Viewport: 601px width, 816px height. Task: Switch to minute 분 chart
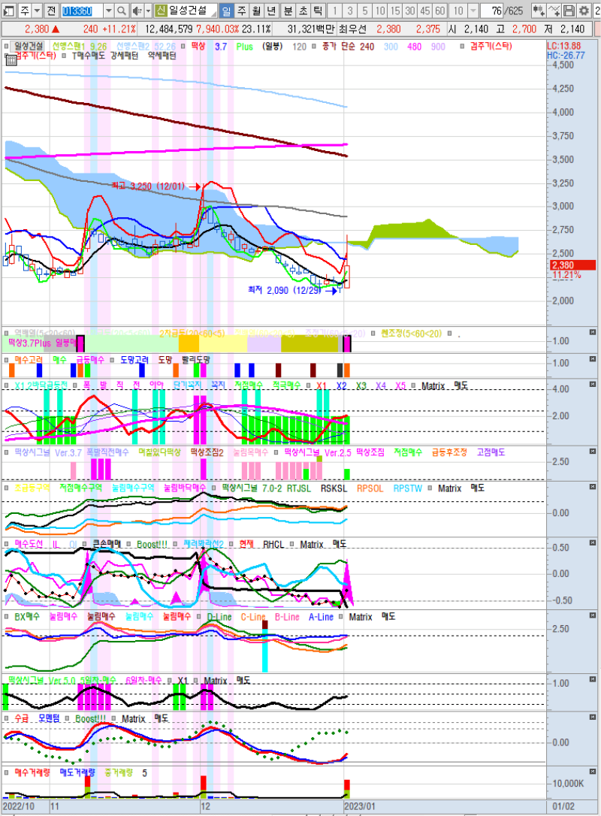pyautogui.click(x=288, y=11)
